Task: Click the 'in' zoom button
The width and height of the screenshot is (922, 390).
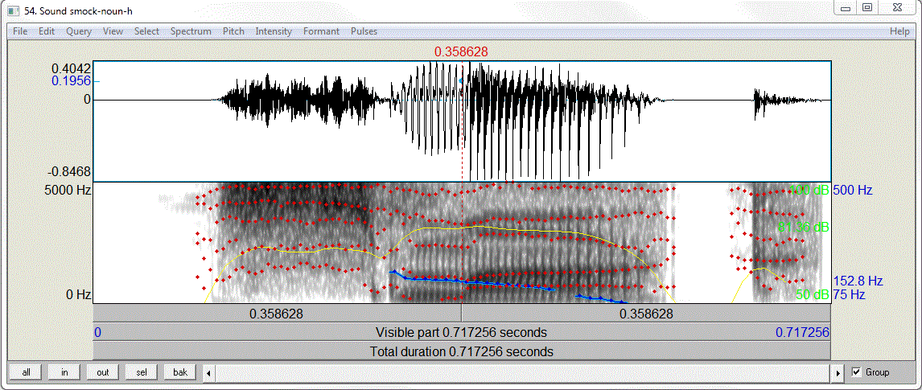Action: pos(64,372)
